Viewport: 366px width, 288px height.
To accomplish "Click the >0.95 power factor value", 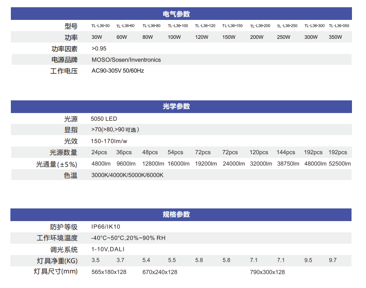I will 99,48.
